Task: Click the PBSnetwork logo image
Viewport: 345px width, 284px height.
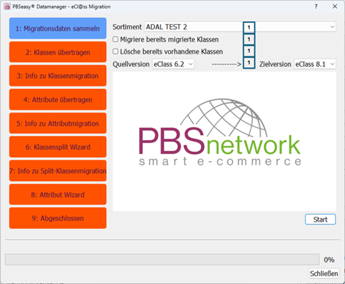Action: pyautogui.click(x=220, y=132)
